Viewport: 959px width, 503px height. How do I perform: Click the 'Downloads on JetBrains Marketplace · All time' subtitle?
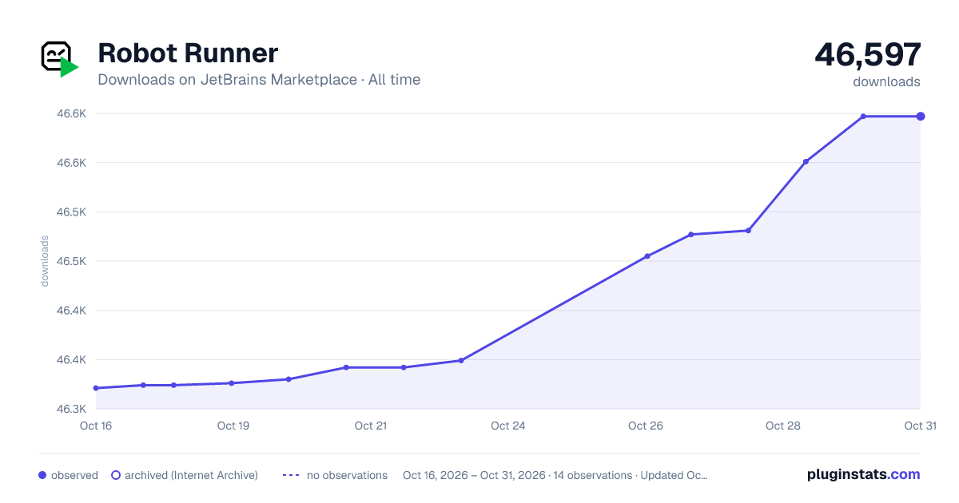coord(259,80)
